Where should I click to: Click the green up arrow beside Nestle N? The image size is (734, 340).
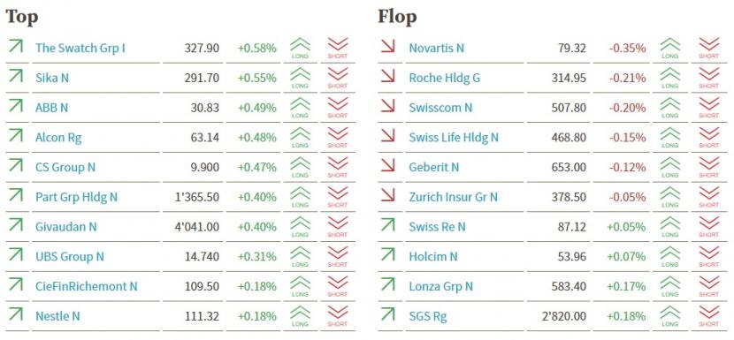coord(15,314)
